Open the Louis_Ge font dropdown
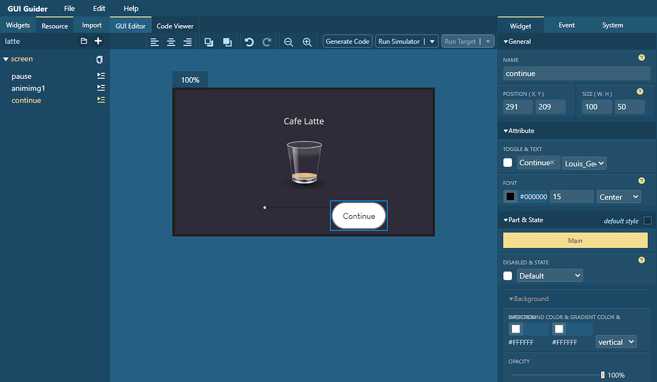 tap(584, 163)
